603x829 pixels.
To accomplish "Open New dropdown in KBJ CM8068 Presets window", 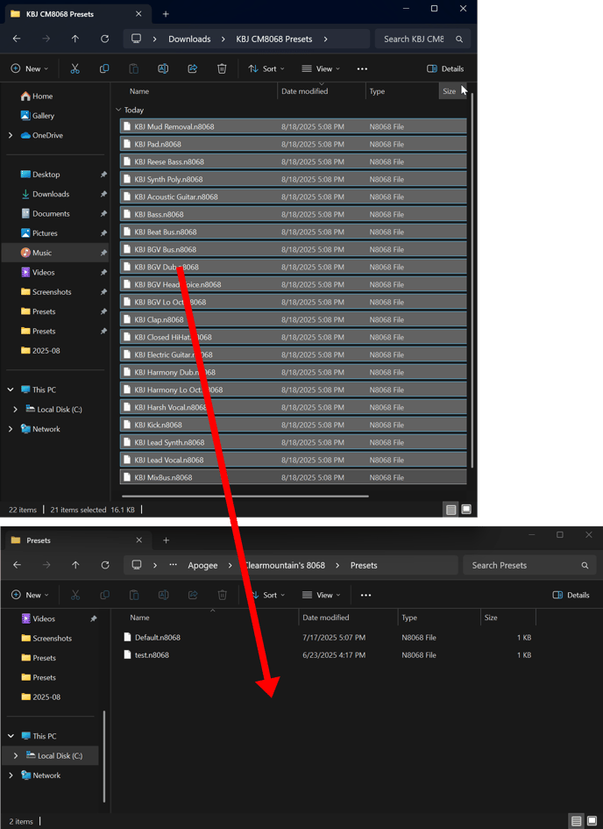I will (x=30, y=68).
